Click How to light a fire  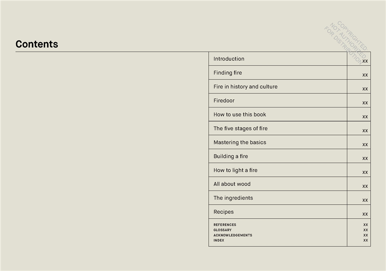pos(235,170)
